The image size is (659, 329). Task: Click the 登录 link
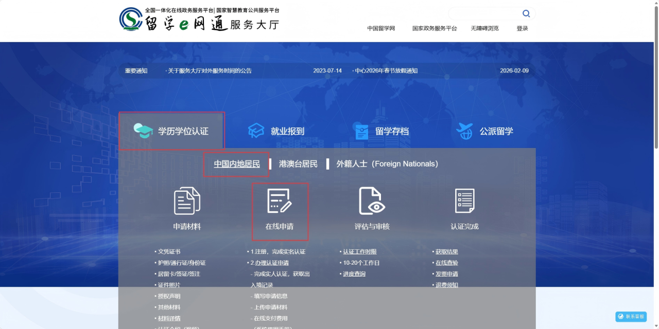point(522,28)
